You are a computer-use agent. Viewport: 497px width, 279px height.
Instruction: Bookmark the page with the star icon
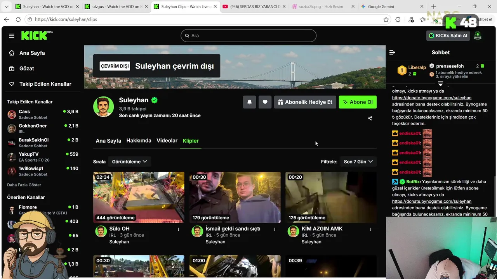[x=386, y=19]
